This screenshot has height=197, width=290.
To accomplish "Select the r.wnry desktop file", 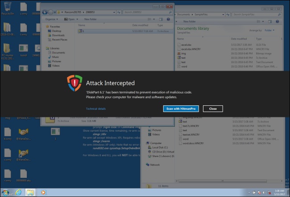I will pyautogui.click(x=8, y=176).
